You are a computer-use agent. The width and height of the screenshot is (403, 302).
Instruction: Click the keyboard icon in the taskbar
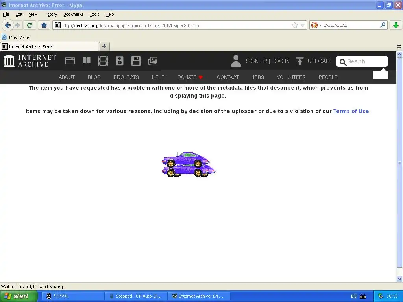pos(363,296)
